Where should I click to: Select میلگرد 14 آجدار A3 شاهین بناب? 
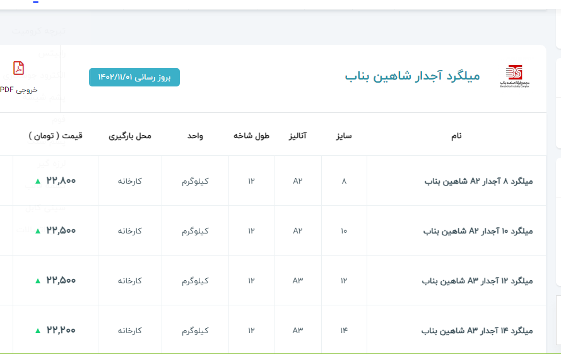coord(477,331)
